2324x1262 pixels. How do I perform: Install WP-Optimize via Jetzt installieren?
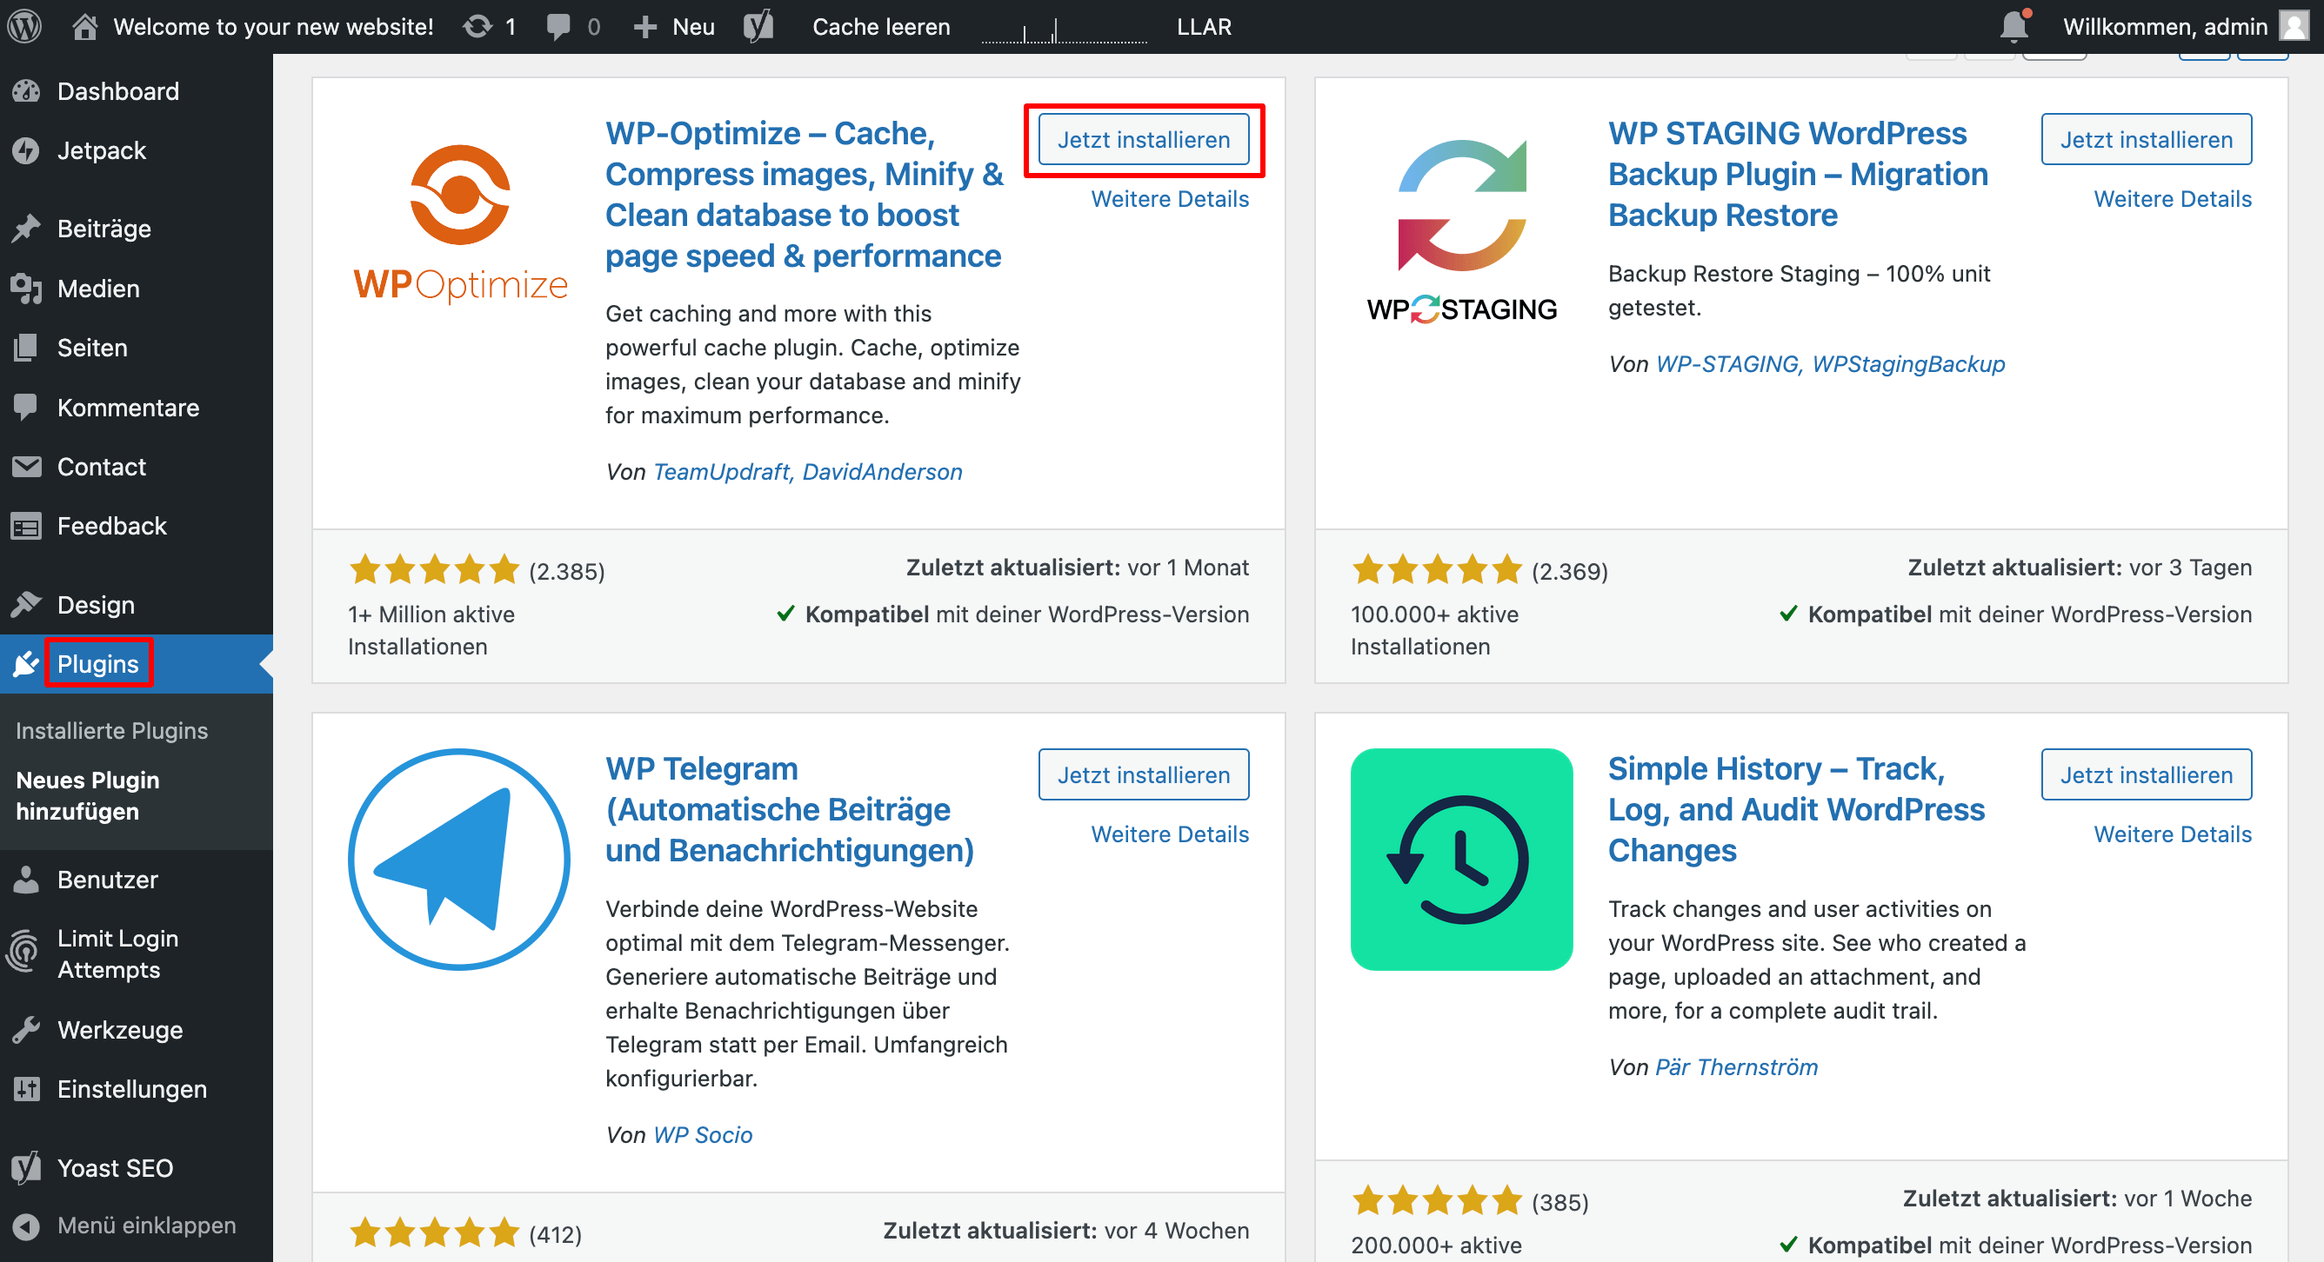[x=1144, y=140]
